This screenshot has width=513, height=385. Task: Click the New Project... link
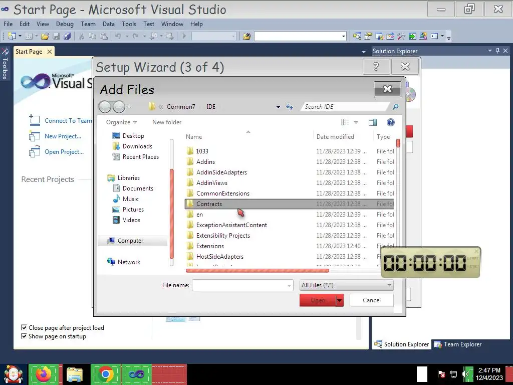(63, 136)
